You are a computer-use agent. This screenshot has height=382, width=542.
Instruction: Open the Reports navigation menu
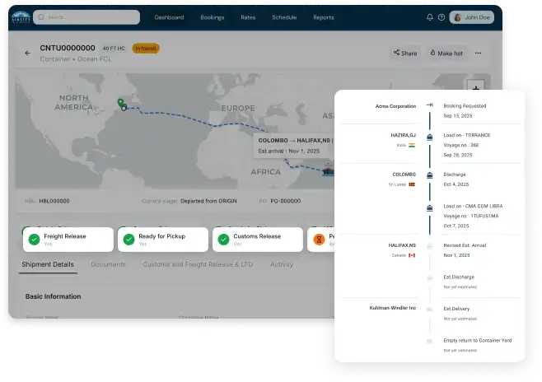coord(324,17)
